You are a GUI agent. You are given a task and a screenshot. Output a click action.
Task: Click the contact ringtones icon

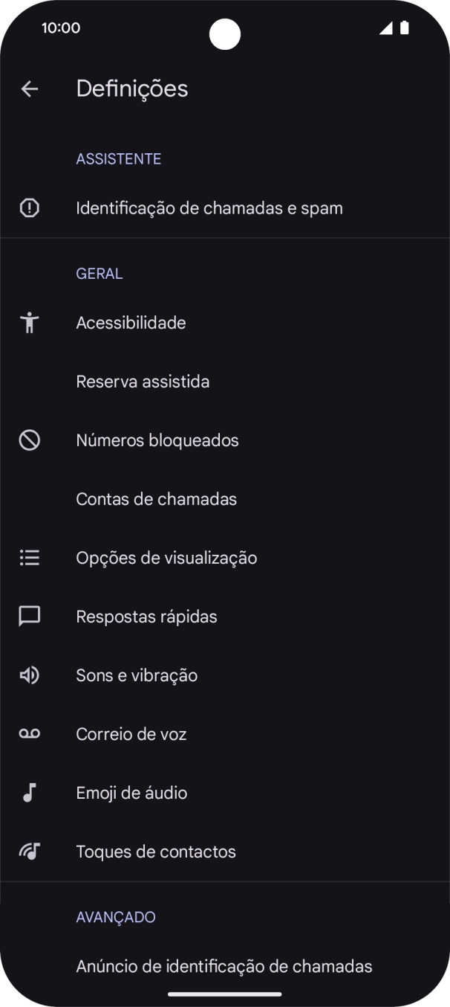point(29,851)
